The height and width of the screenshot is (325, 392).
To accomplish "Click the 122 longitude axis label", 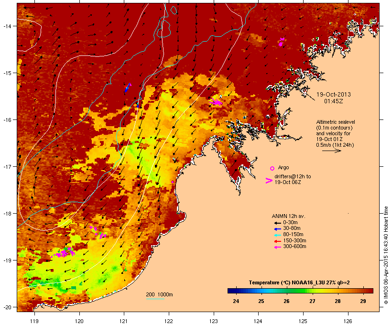I will click(x=169, y=321).
